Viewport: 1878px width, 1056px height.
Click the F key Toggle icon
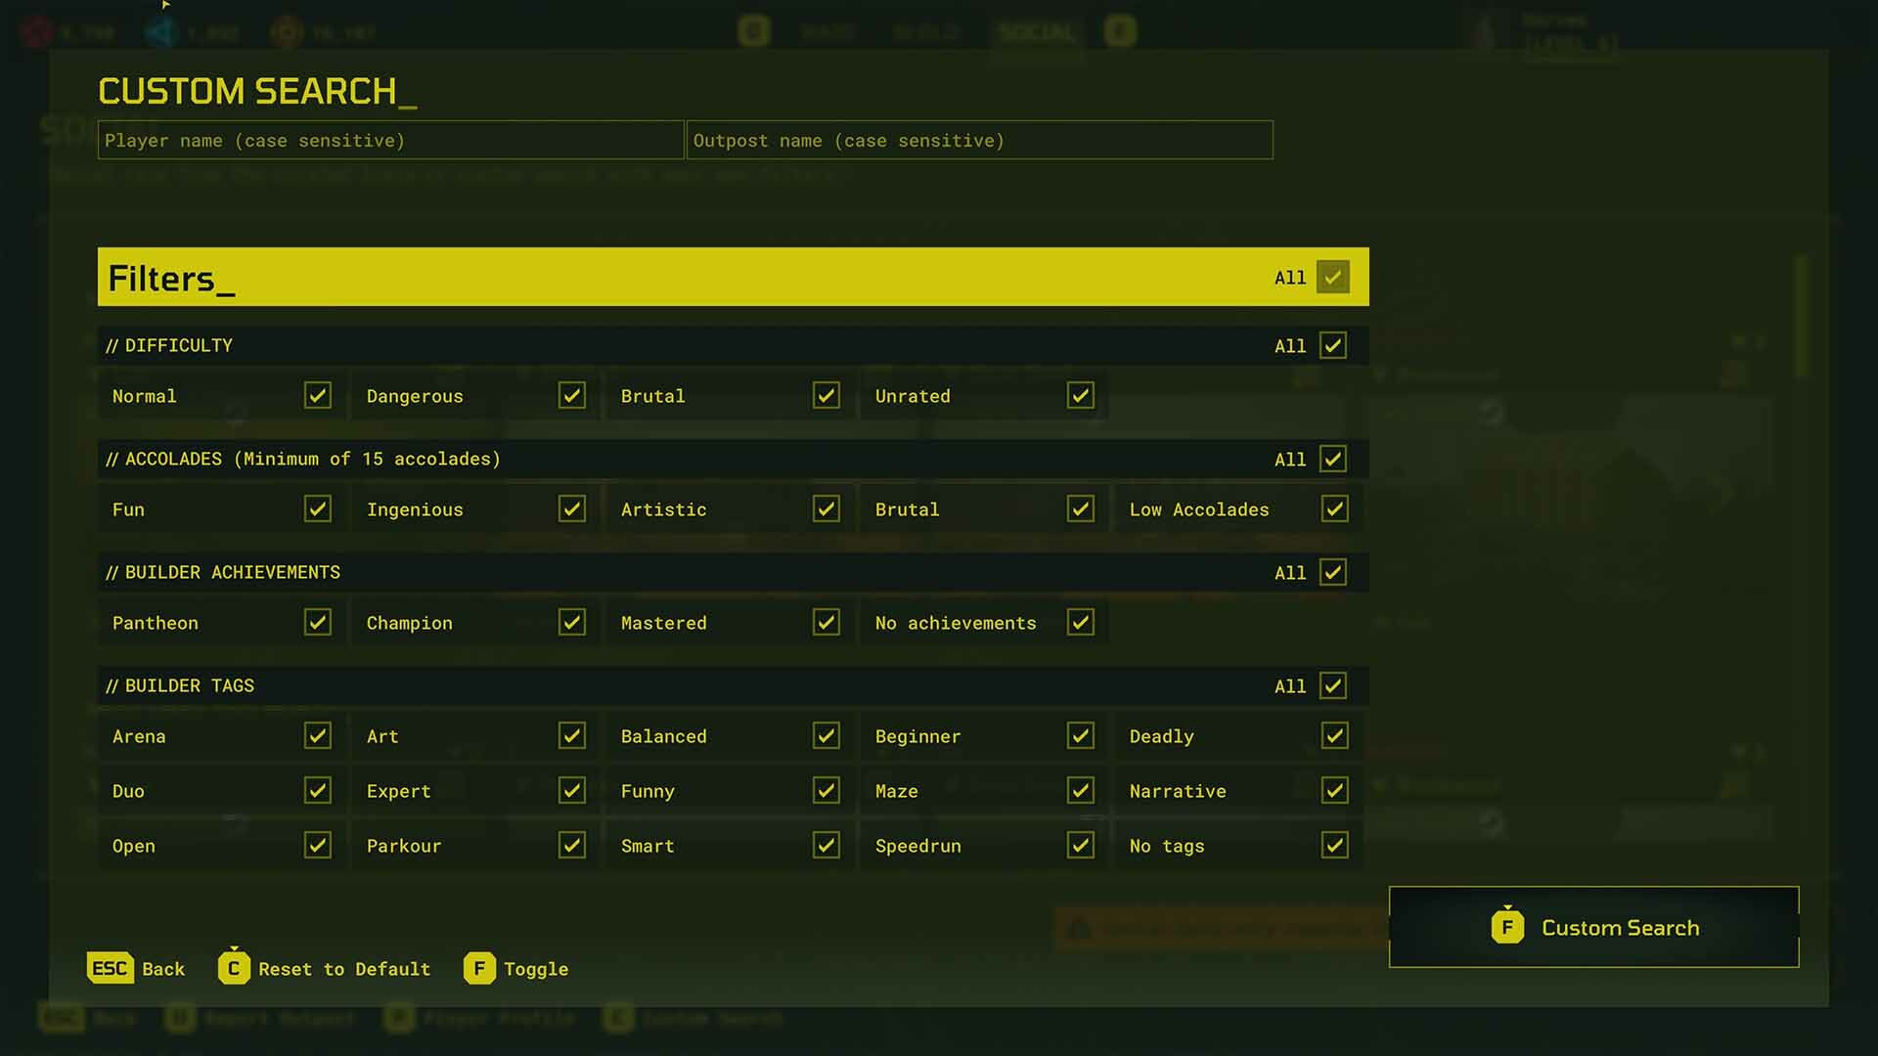click(479, 968)
